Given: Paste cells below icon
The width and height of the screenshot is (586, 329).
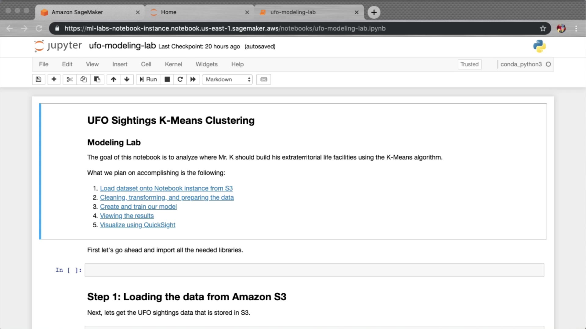Looking at the screenshot, I should (x=97, y=80).
